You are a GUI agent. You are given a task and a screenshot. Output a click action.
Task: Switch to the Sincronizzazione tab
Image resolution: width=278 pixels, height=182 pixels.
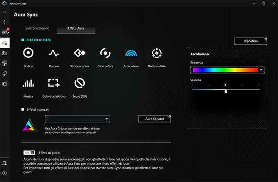(x=37, y=28)
